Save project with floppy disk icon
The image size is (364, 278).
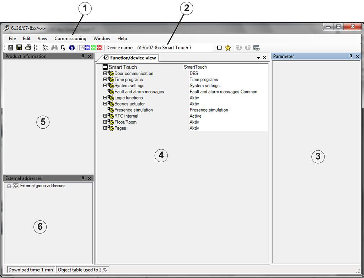click(19, 48)
